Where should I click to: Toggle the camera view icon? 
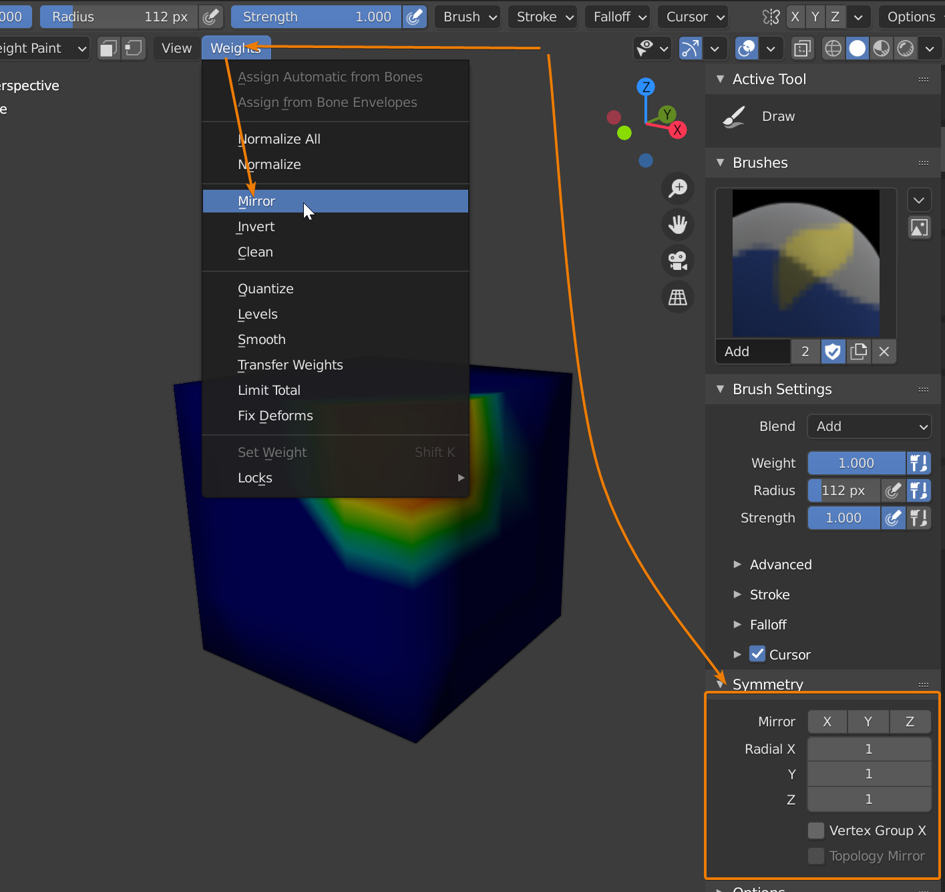pos(678,261)
